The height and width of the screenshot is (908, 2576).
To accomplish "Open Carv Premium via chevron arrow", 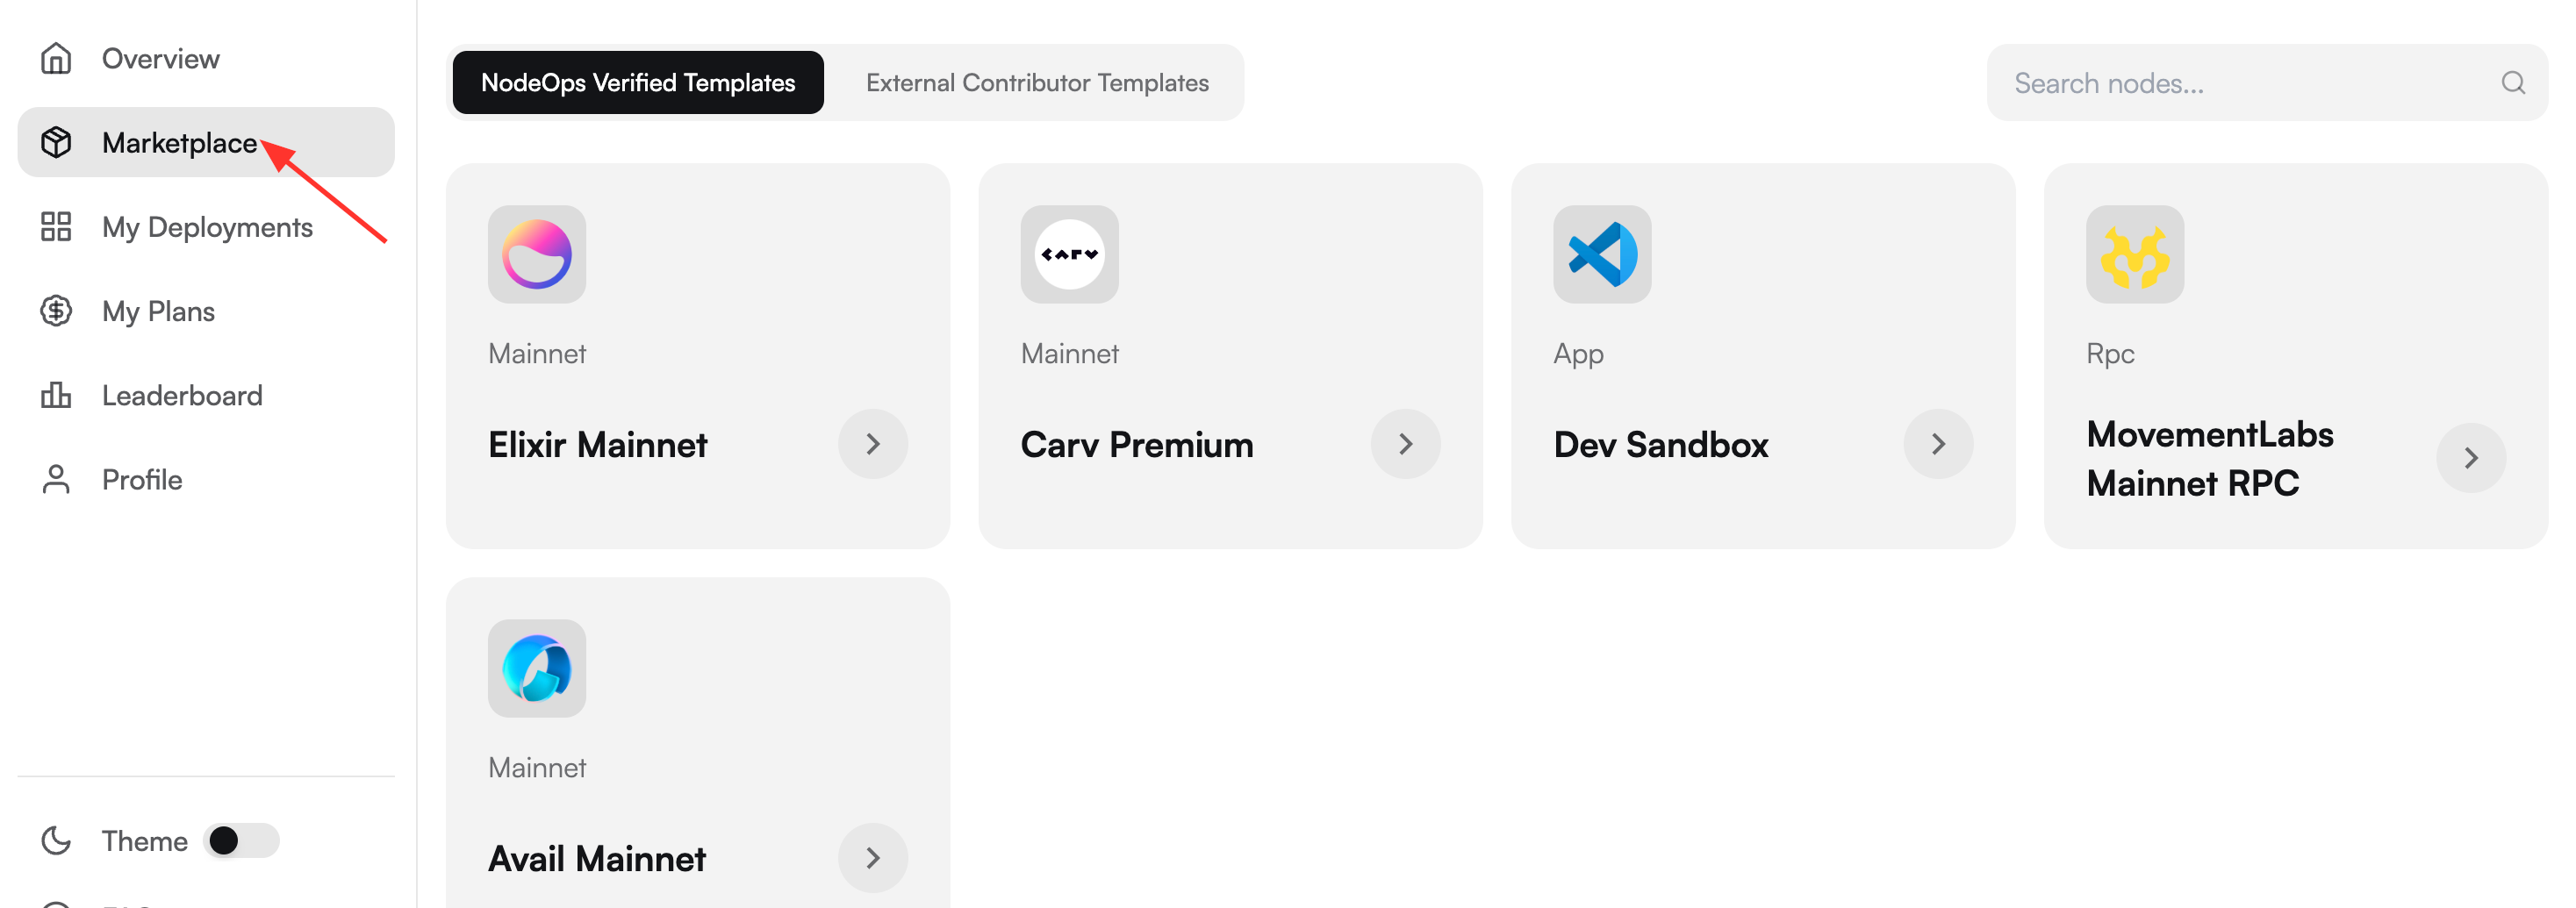I will click(1406, 444).
